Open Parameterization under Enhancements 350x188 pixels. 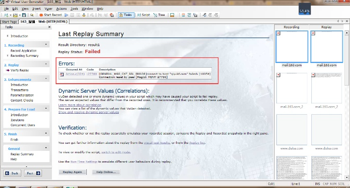(23, 95)
